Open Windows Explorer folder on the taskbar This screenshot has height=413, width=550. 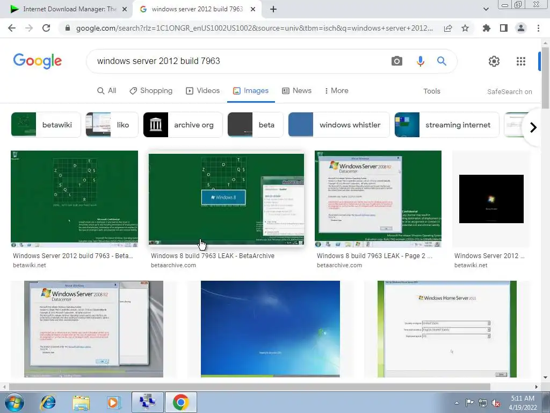coord(81,402)
